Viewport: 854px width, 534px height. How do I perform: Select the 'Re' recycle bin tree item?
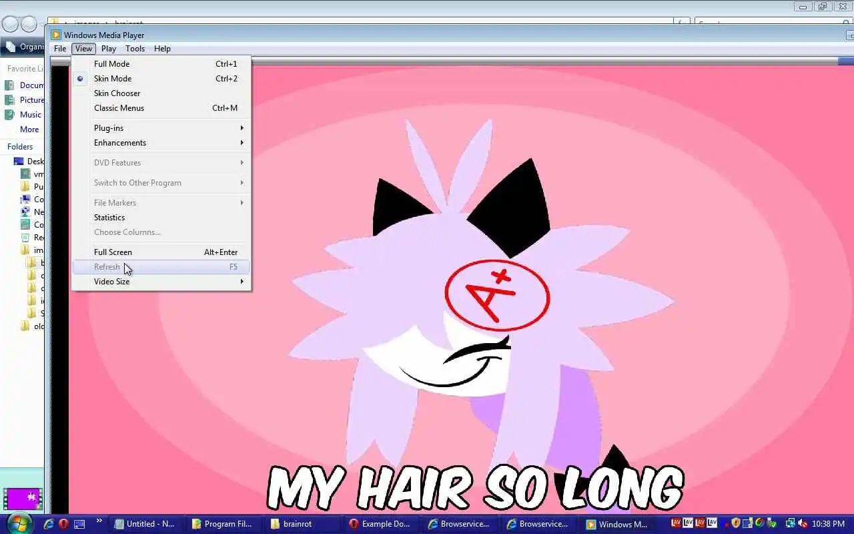[x=33, y=238]
